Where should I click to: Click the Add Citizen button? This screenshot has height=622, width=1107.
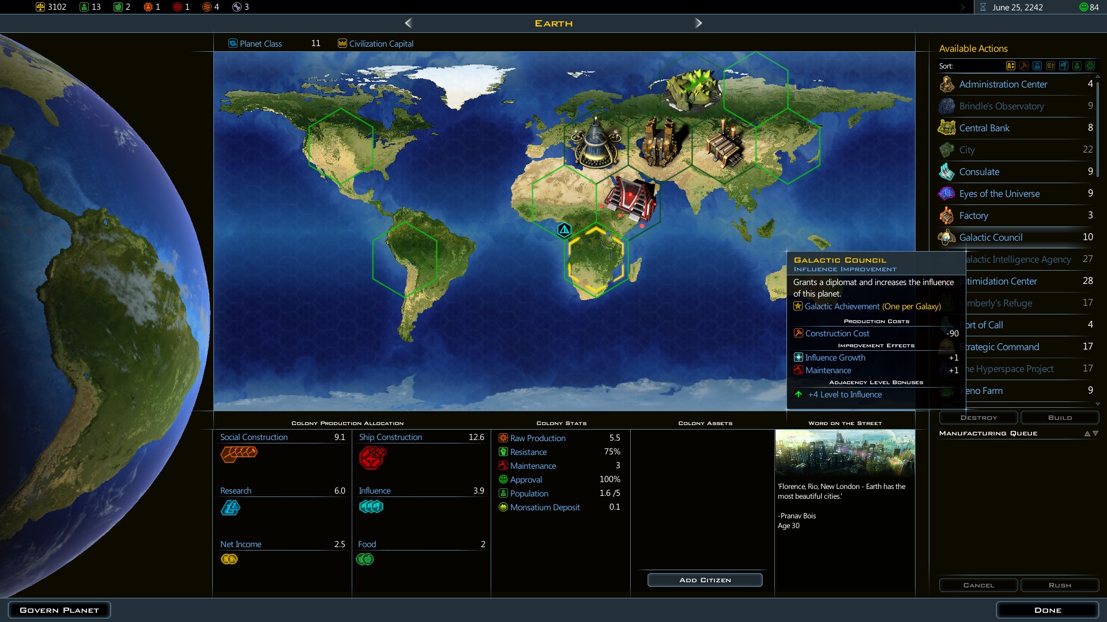[x=705, y=580]
